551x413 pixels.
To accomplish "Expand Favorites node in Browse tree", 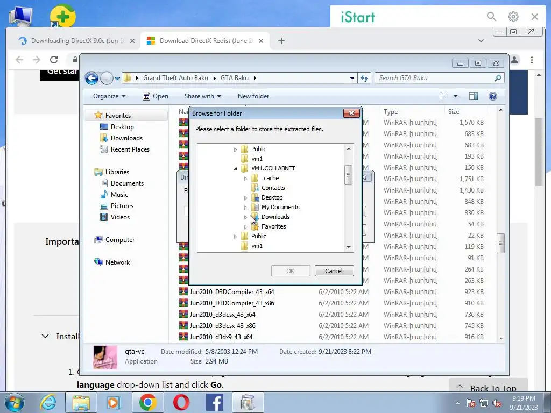I will [245, 227].
